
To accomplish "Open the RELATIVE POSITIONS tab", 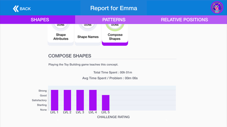I will coord(184,20).
